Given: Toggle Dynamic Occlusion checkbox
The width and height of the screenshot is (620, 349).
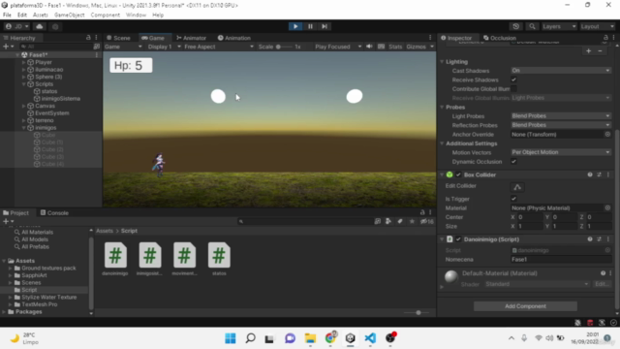Looking at the screenshot, I should (513, 162).
